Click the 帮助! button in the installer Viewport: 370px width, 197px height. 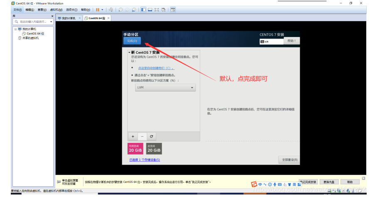292,41
